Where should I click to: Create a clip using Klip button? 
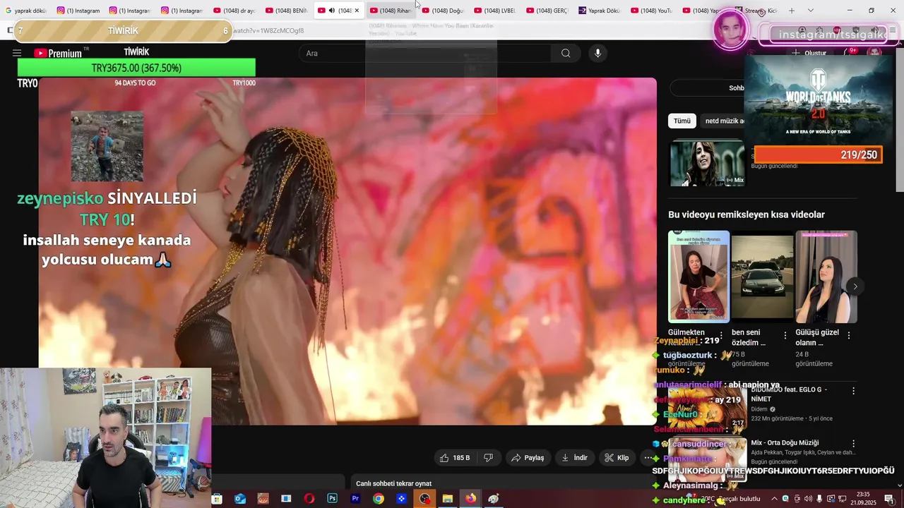616,458
